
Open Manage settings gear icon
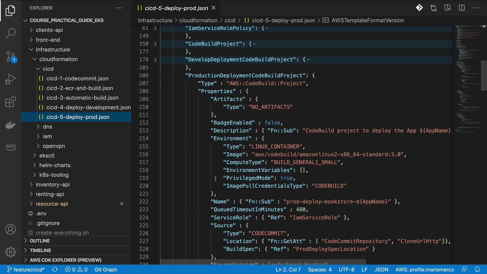coord(10,252)
